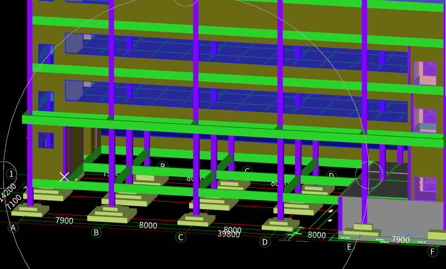Pick the front stepped footing at grid B
Screen dimensions: 446x269
(x=112, y=214)
